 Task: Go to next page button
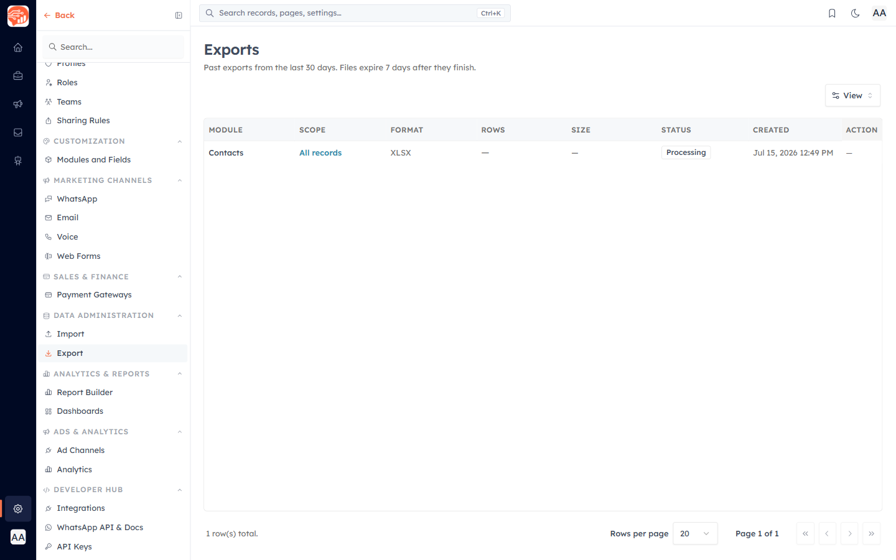849,533
